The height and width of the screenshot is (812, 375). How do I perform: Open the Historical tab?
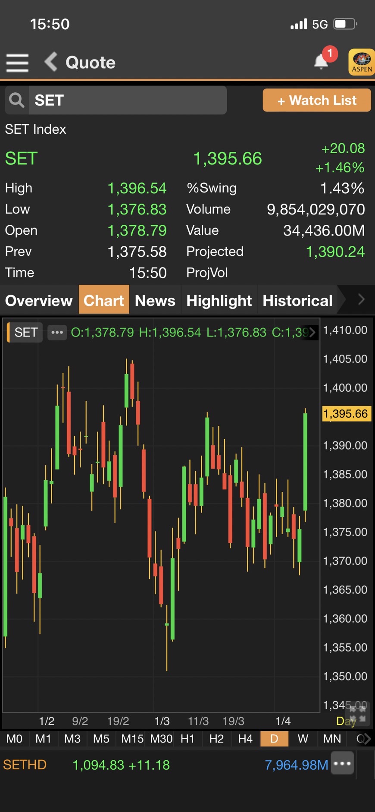(297, 300)
